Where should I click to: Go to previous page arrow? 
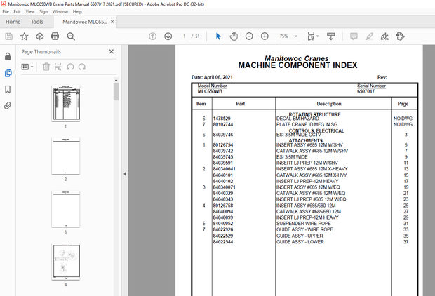click(152, 36)
